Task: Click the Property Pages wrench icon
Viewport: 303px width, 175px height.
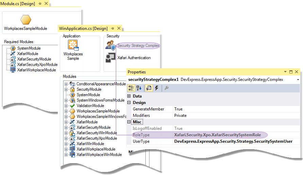Action: (166, 88)
